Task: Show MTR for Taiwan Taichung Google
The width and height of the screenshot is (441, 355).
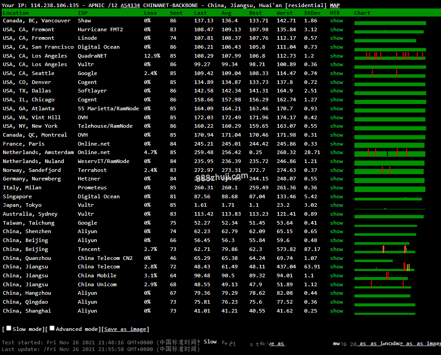Action: 337,223
